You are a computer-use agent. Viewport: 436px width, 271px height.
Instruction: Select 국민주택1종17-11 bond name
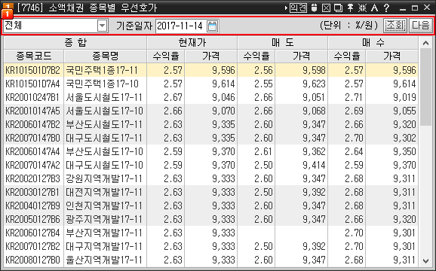tap(102, 70)
